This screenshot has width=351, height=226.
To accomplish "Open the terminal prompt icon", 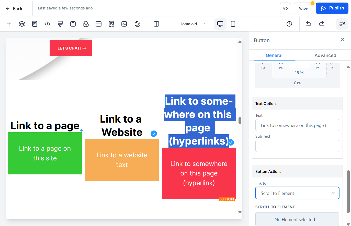I will [x=124, y=24].
